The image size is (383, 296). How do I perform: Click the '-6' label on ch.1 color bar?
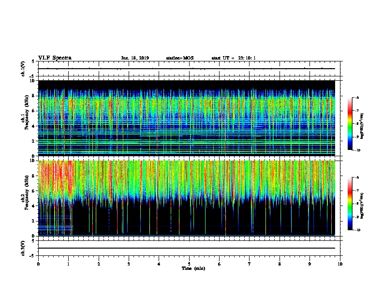tap(357, 98)
